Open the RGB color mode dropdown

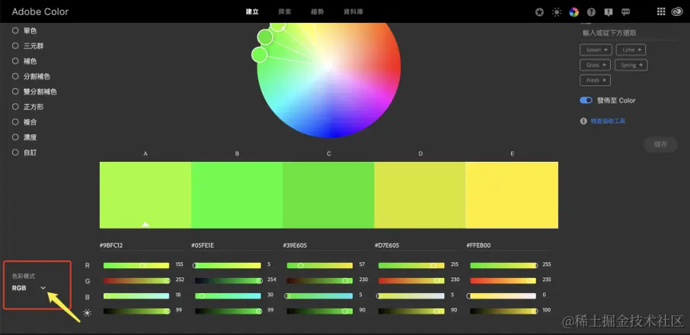tap(29, 288)
